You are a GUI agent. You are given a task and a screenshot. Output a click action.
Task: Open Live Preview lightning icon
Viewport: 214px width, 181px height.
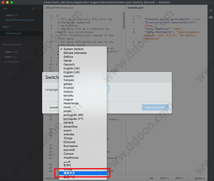[x=211, y=10]
